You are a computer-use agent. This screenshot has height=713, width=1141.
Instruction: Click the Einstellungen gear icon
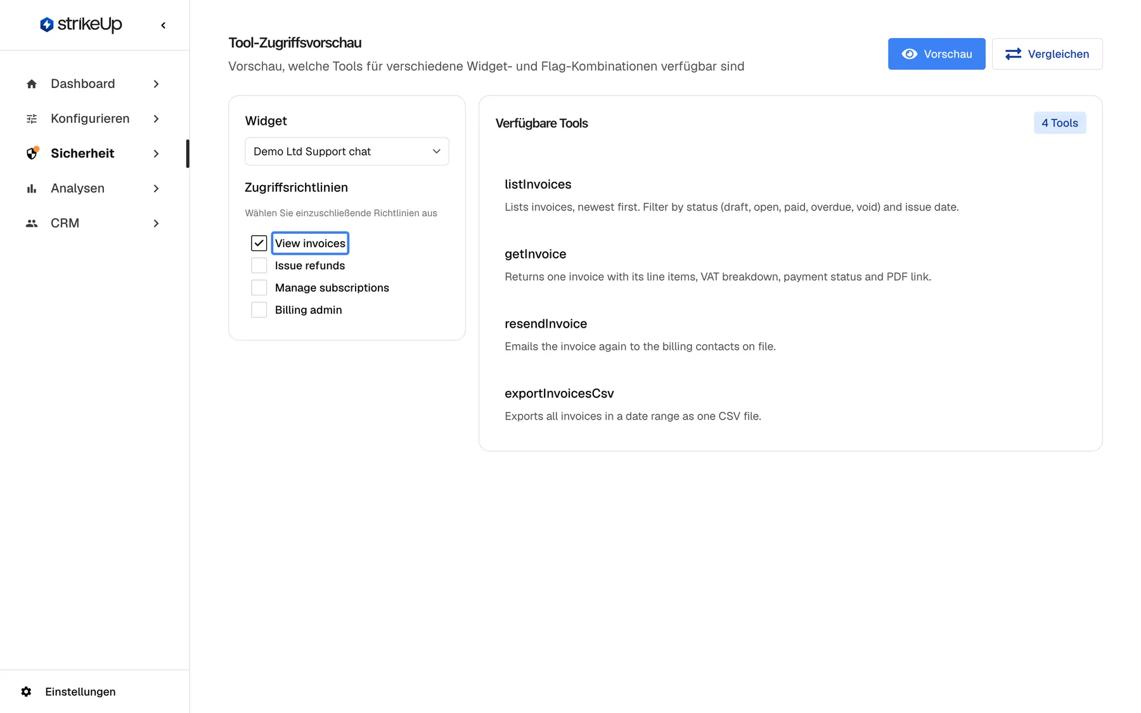tap(26, 691)
